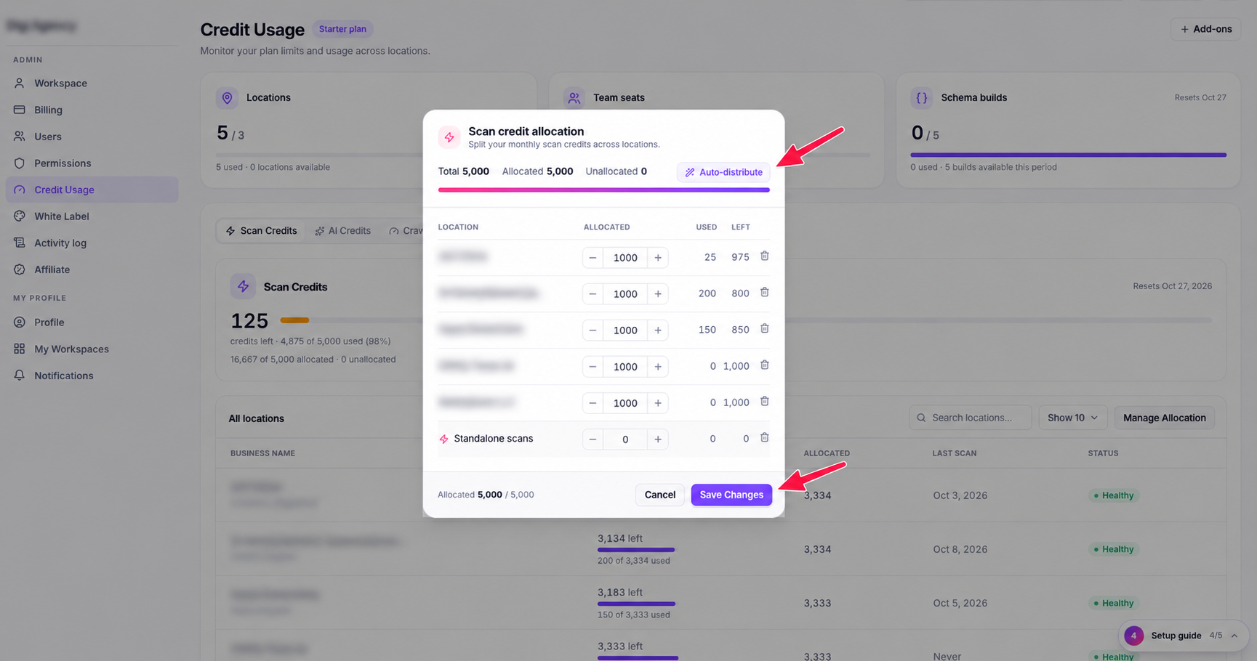Switch to the Scan Credits tab
This screenshot has height=661, width=1257.
[x=262, y=231]
